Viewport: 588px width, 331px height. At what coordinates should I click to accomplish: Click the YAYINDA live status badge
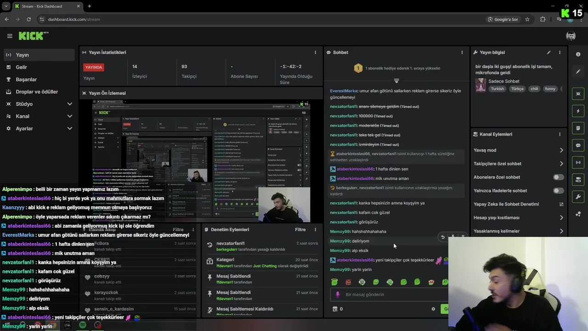coord(94,67)
